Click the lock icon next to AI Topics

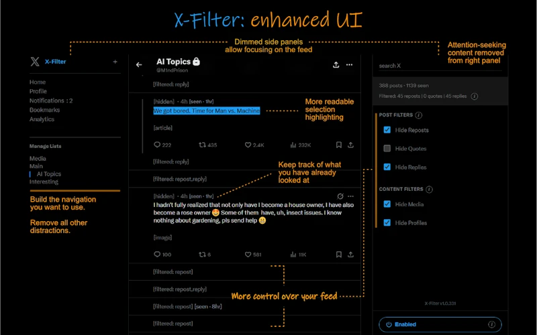point(196,61)
